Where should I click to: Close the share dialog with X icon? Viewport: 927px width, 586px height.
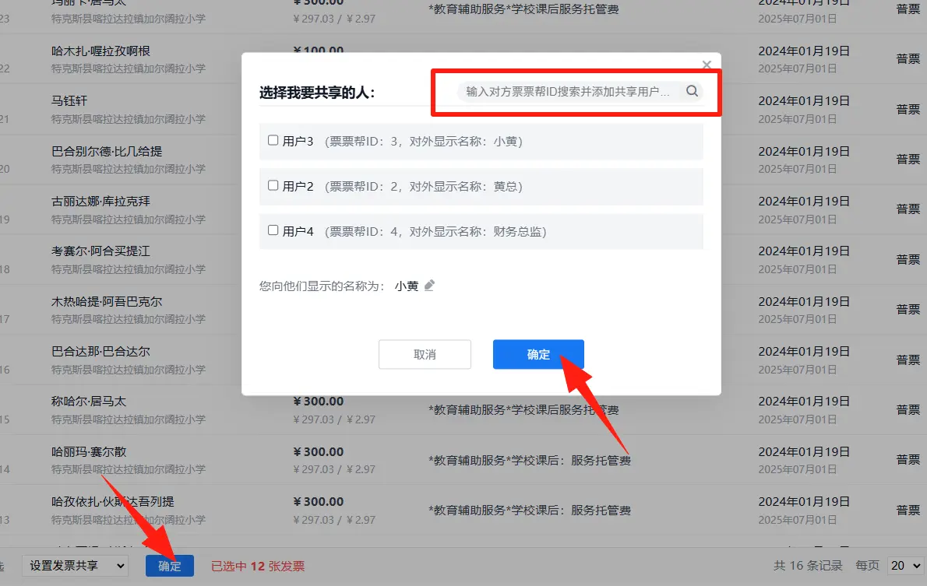pos(707,65)
